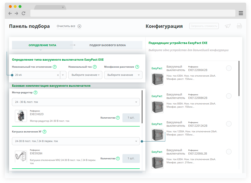Click the EXECH02D motor-reducer thumbnail
Image resolution: width=251 pixels, height=183 pixels.
[21, 116]
